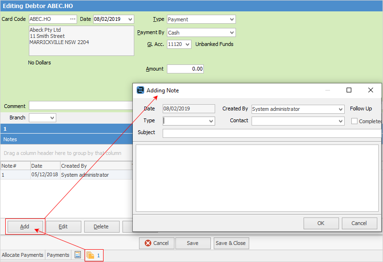The image size is (383, 262).
Task: Click Add note button
Action: tap(25, 226)
